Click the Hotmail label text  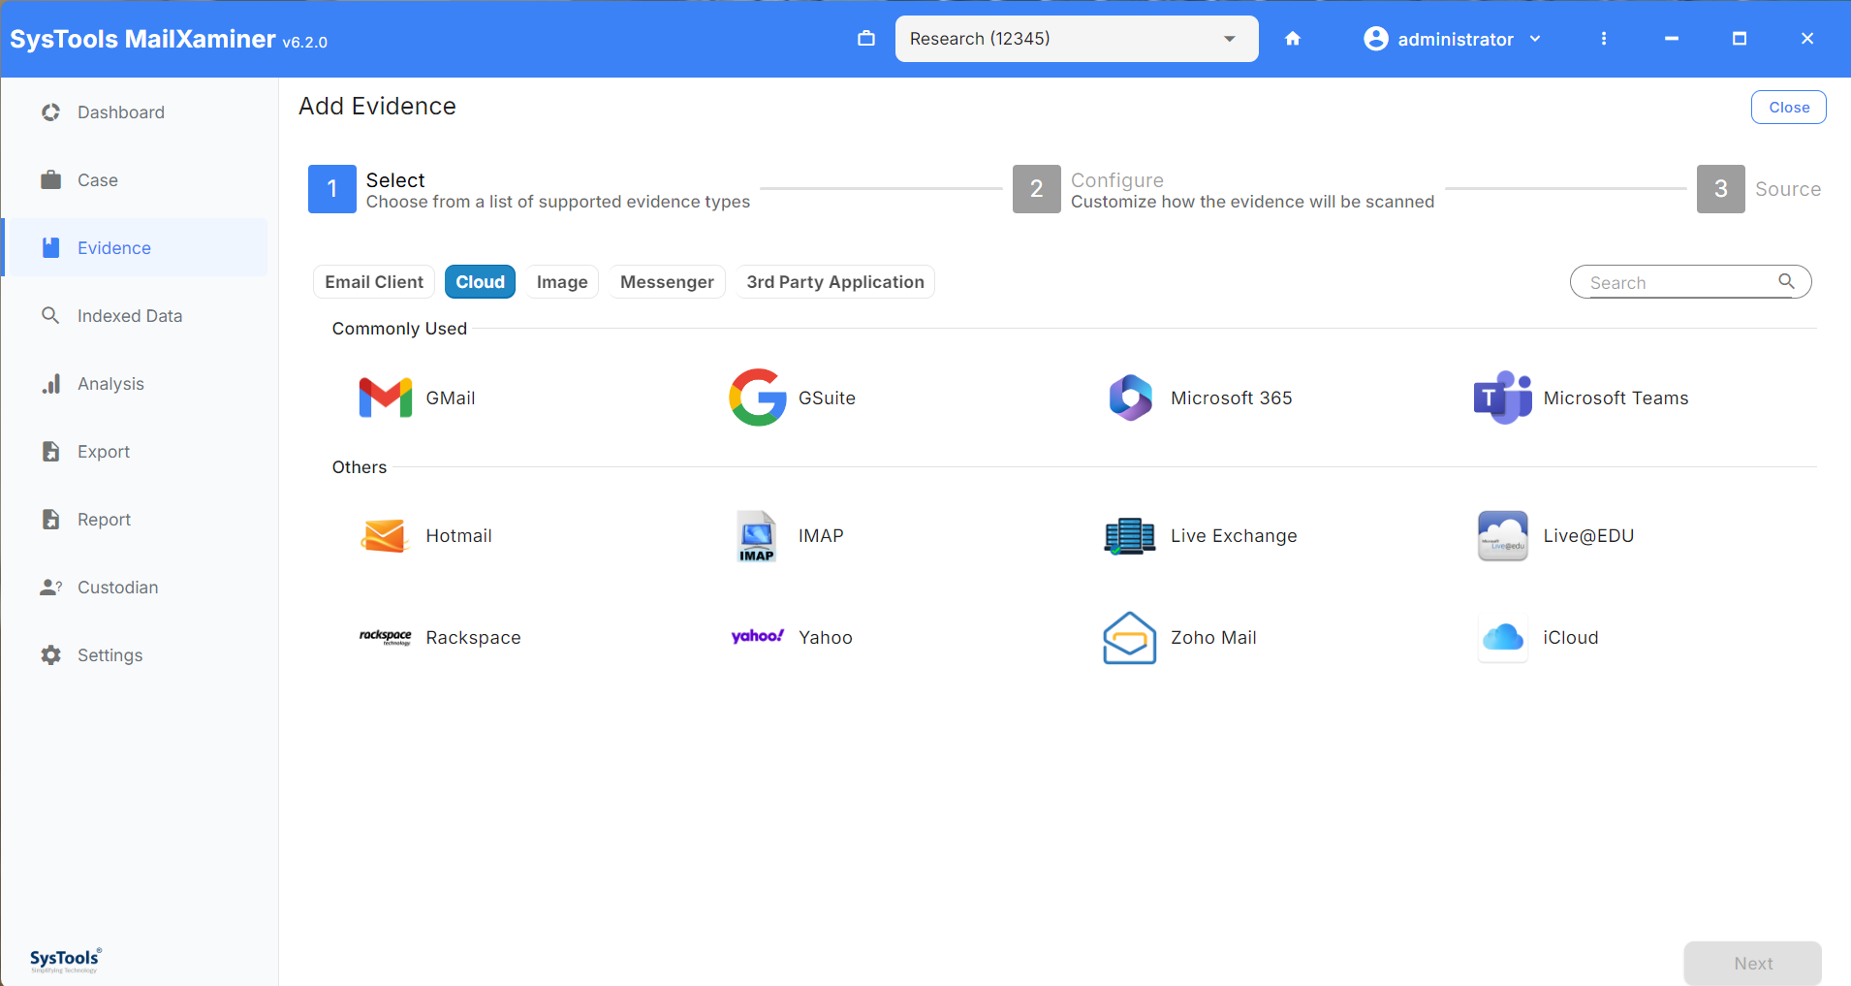click(458, 536)
